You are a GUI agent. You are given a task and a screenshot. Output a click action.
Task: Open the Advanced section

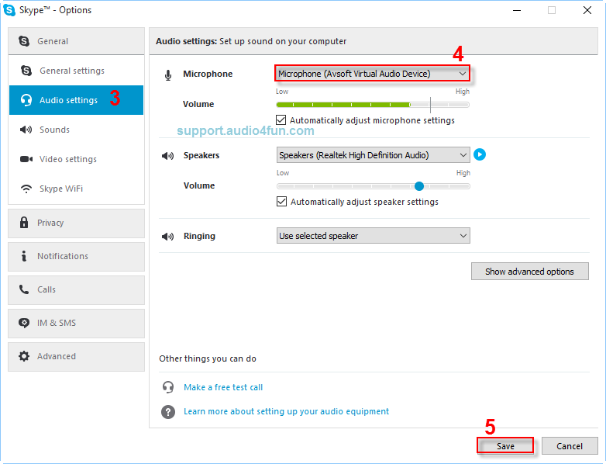tap(76, 356)
